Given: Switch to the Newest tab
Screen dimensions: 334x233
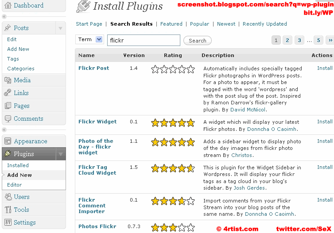Looking at the screenshot, I should (x=226, y=24).
